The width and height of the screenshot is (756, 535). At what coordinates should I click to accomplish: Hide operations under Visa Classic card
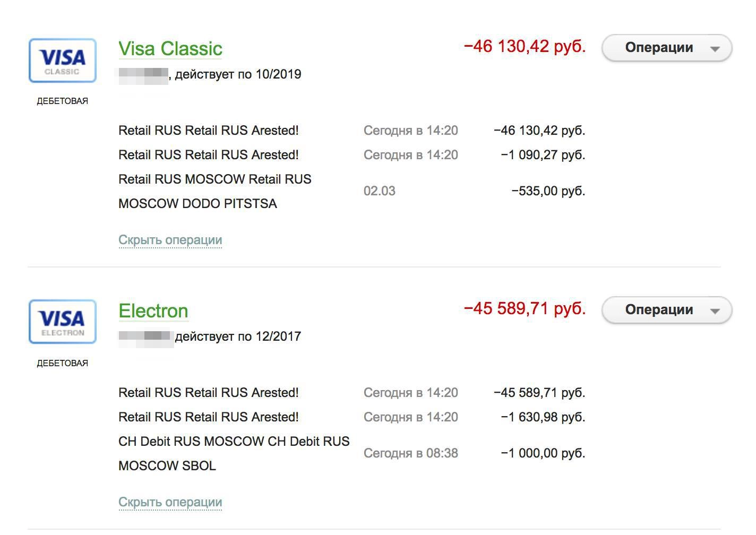170,240
